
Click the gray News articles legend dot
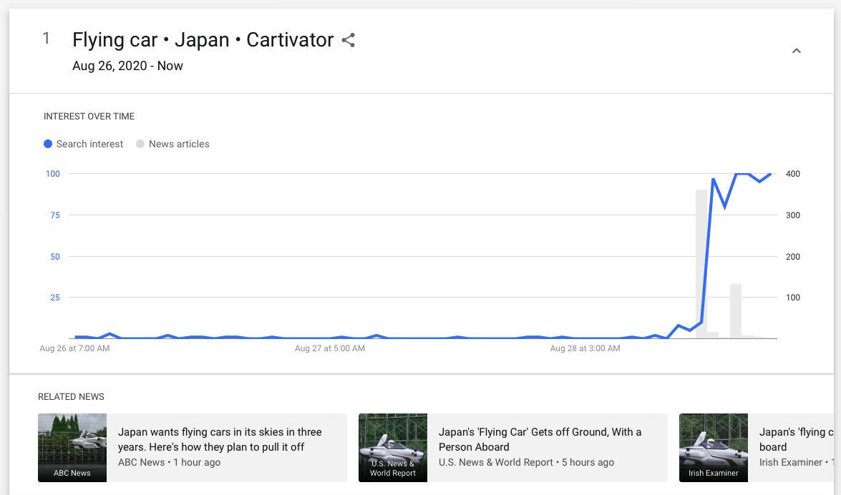tap(140, 144)
